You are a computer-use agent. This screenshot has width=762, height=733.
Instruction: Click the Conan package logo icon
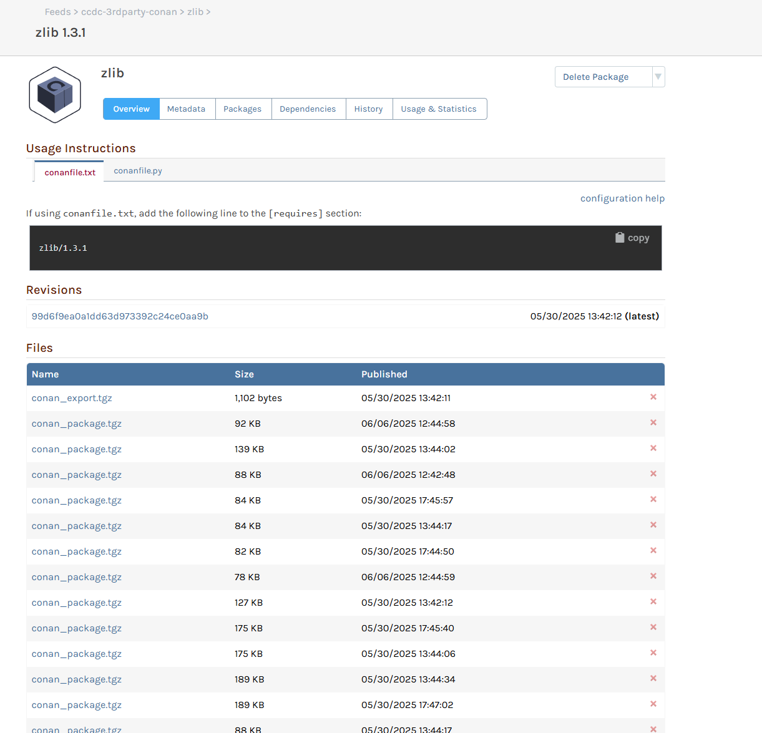[x=55, y=95]
